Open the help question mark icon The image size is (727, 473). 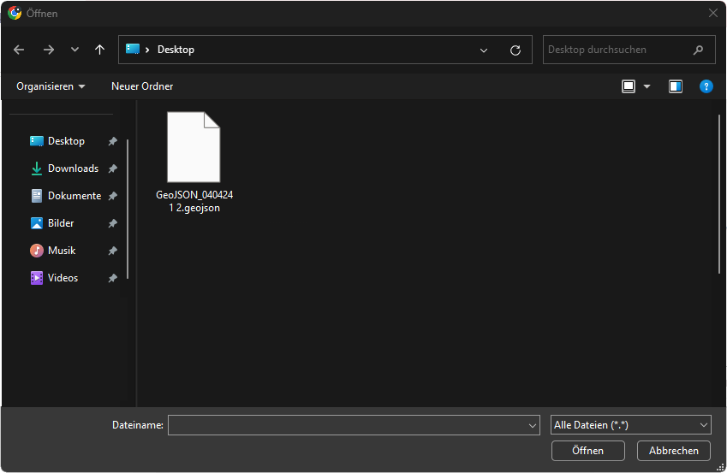tap(706, 86)
